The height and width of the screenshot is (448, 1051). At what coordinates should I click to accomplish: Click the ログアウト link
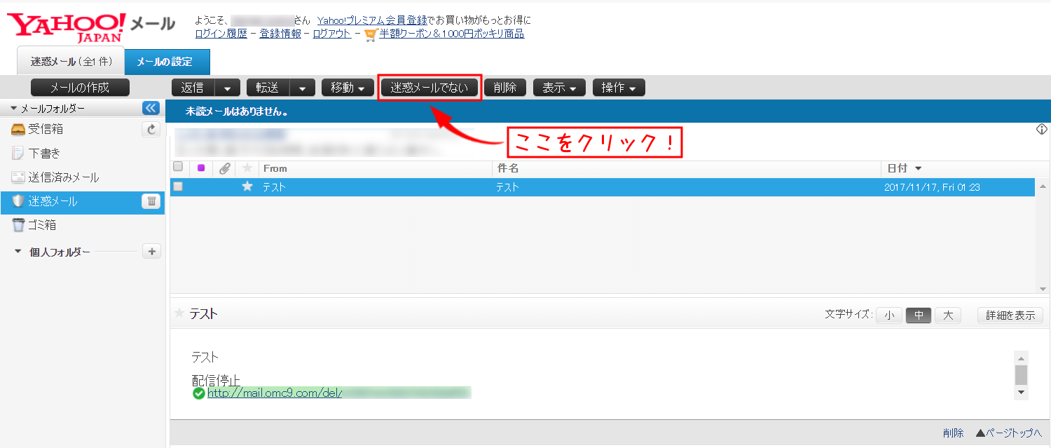point(331,34)
